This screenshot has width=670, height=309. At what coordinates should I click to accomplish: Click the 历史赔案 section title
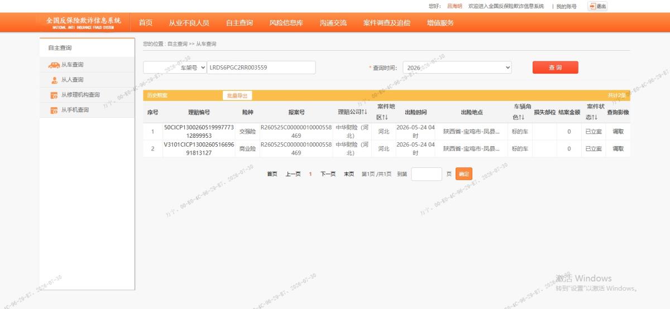[157, 95]
